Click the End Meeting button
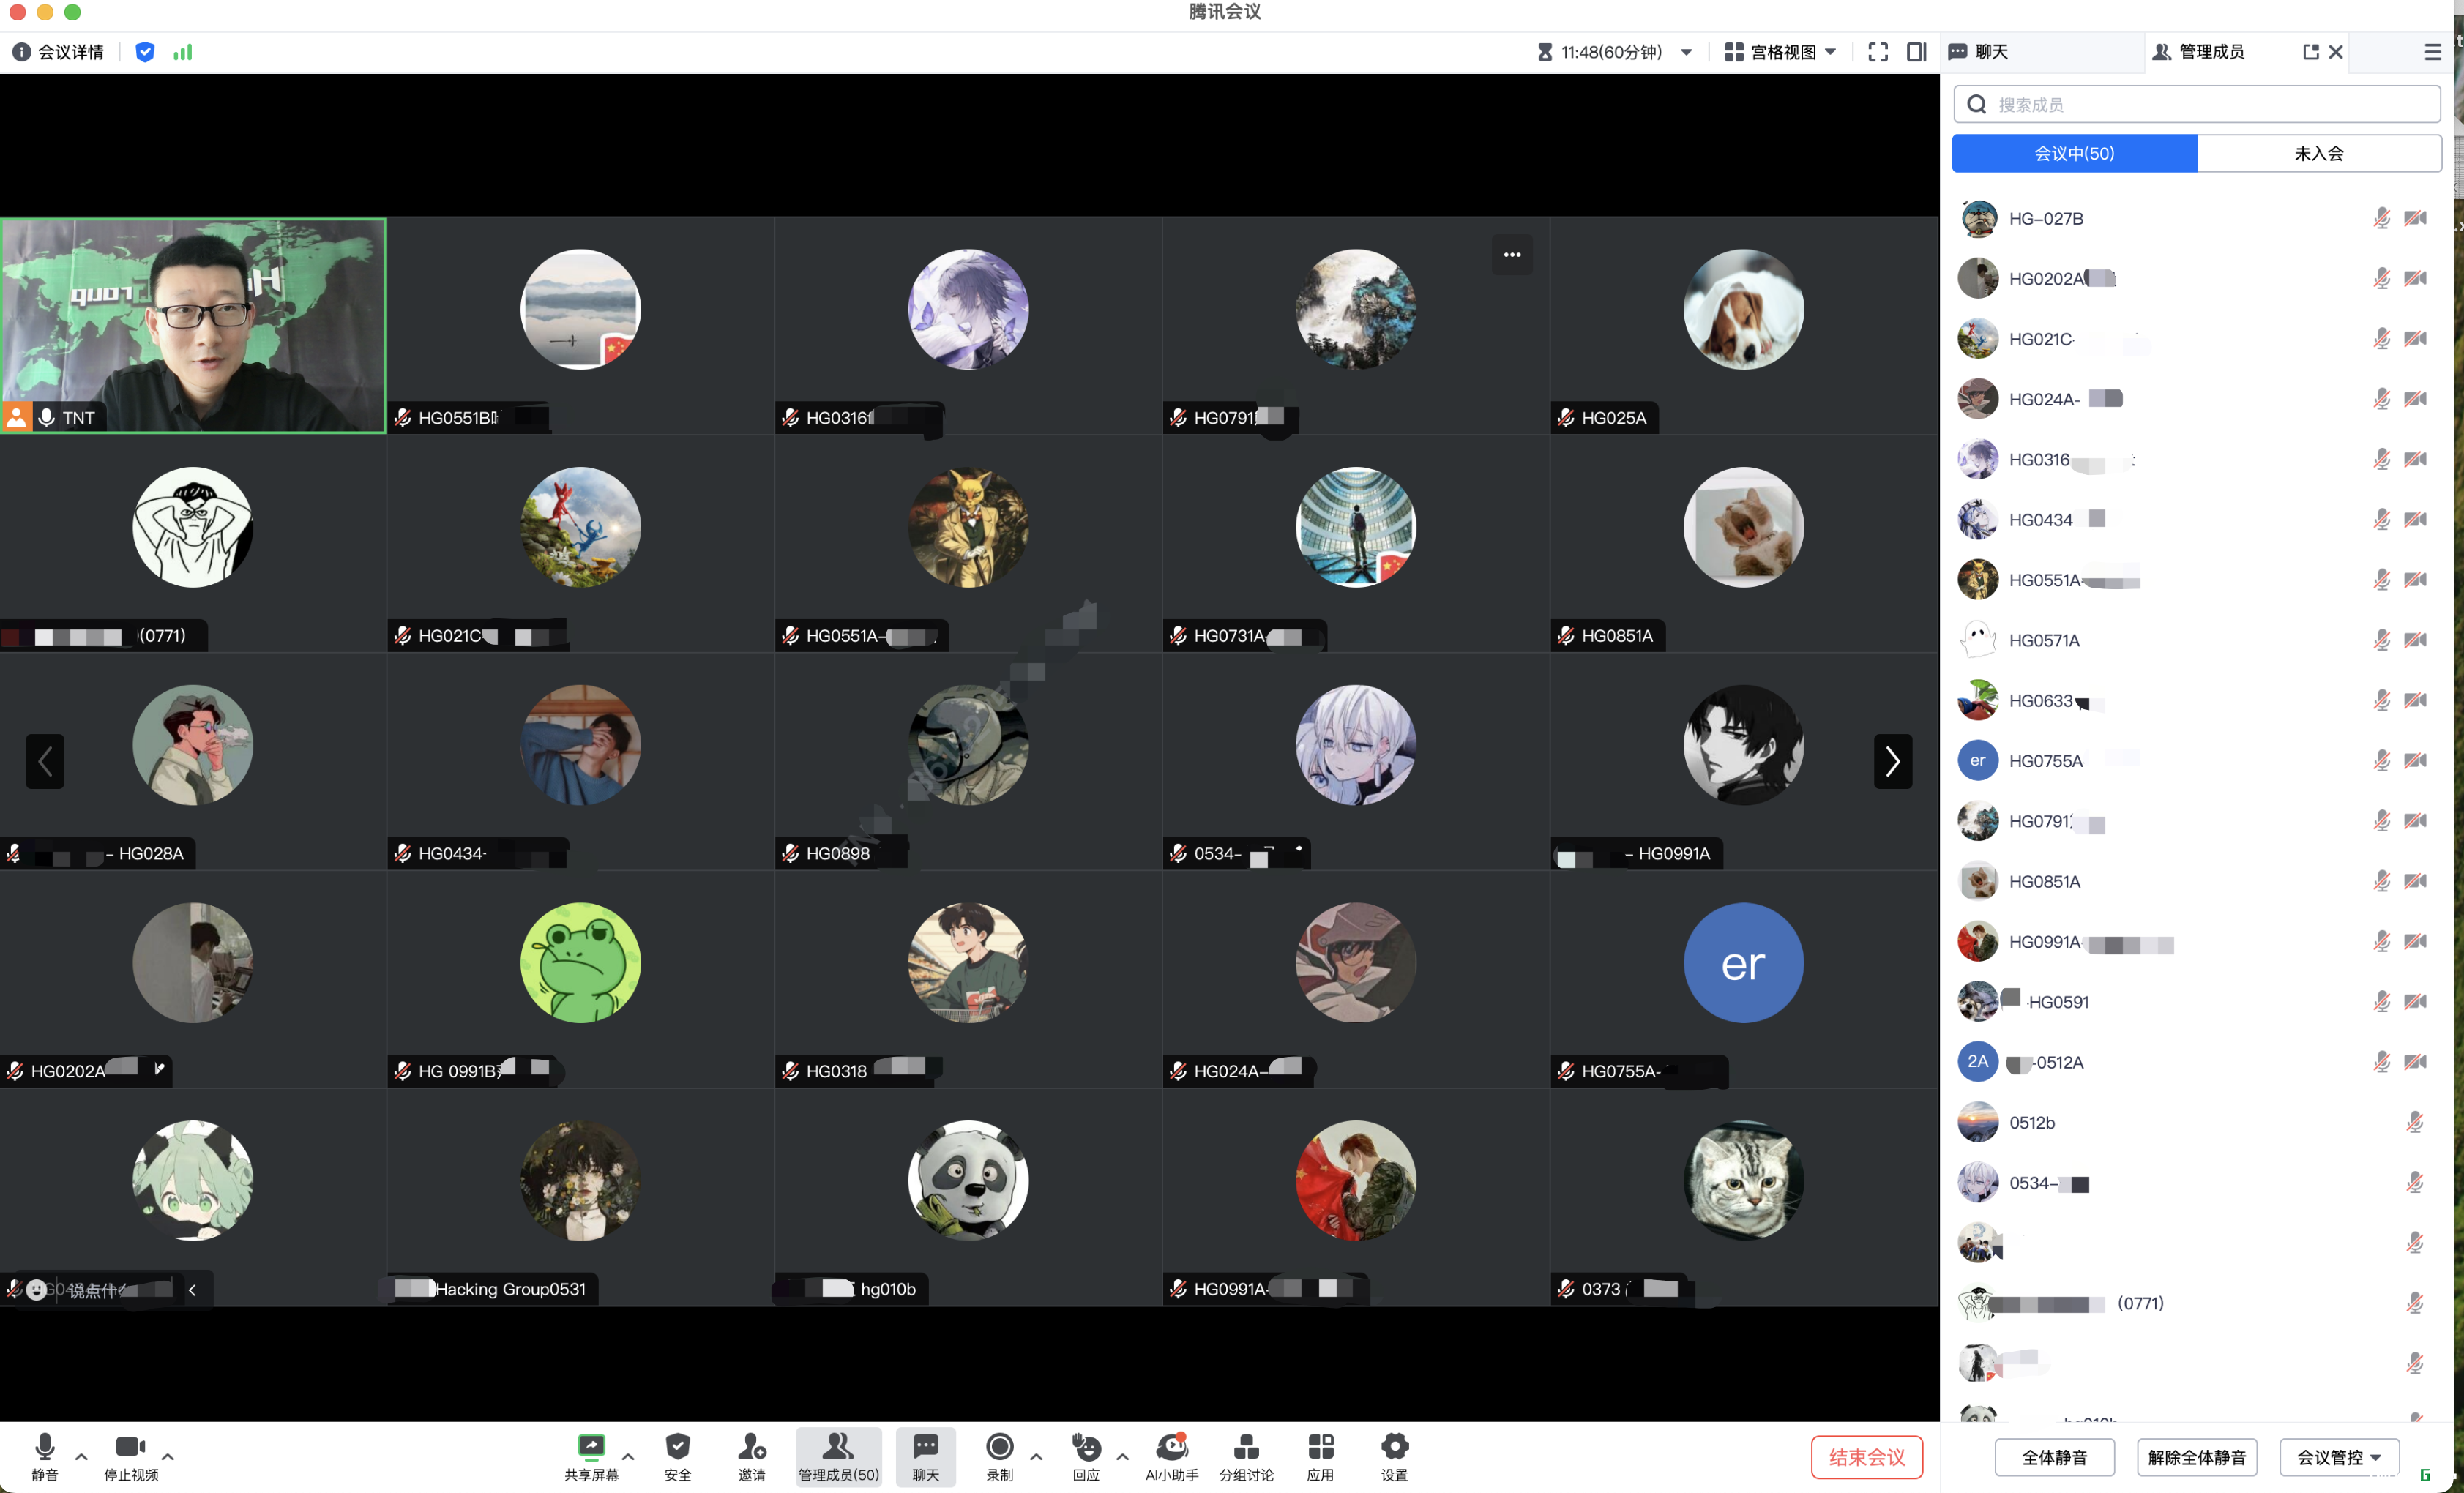 pos(1866,1457)
